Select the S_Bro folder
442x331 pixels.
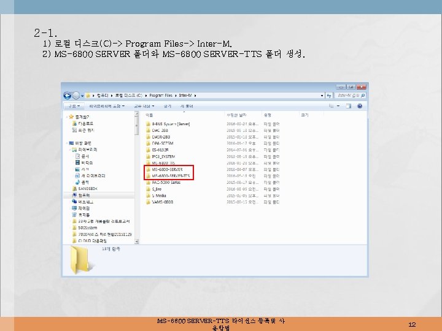coord(157,189)
